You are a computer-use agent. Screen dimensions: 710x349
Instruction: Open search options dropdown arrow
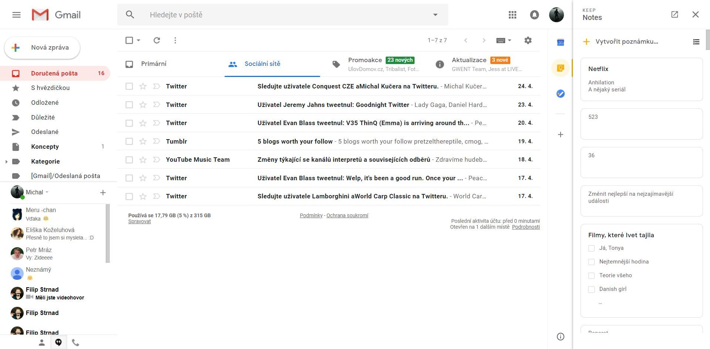point(435,14)
